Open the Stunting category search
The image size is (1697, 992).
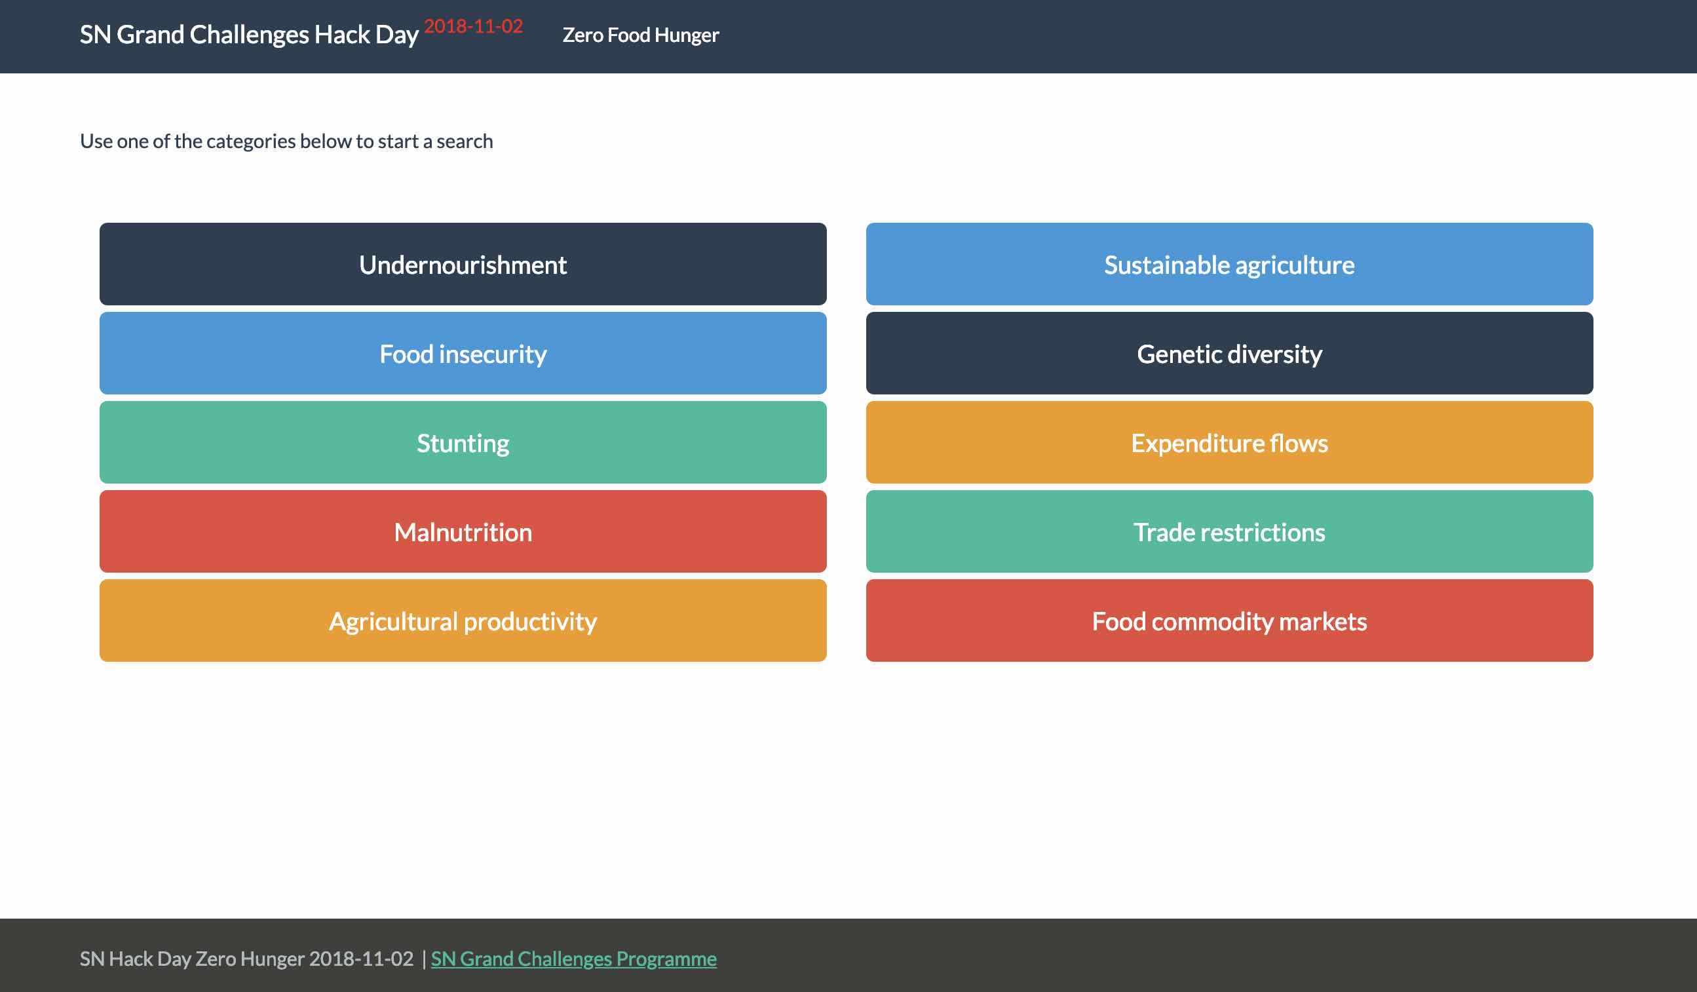[463, 442]
